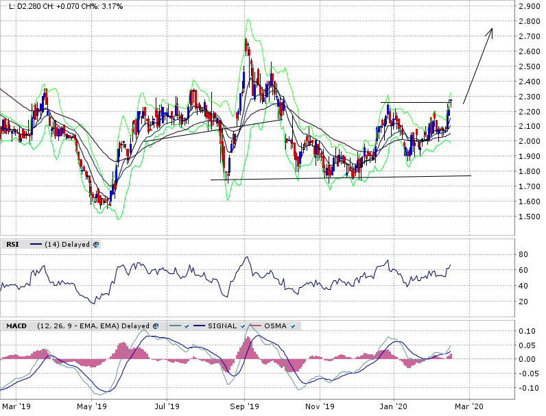Click the RSI panel title label

pos(12,244)
